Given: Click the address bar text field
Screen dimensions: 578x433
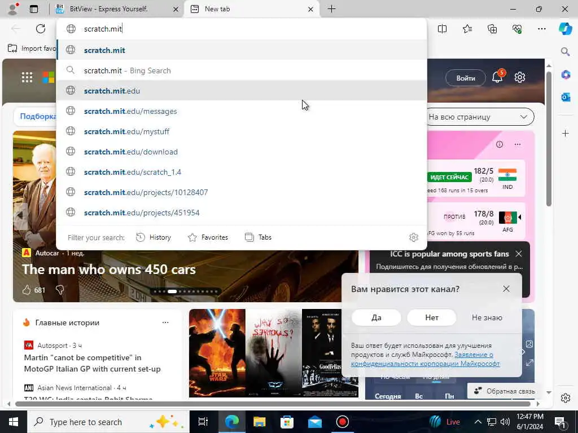Looking at the screenshot, I should [242, 29].
